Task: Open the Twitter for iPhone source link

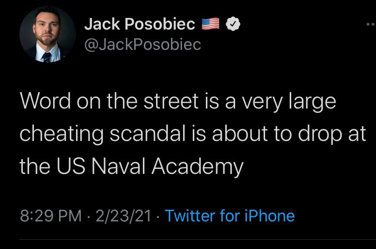Action: point(230,216)
